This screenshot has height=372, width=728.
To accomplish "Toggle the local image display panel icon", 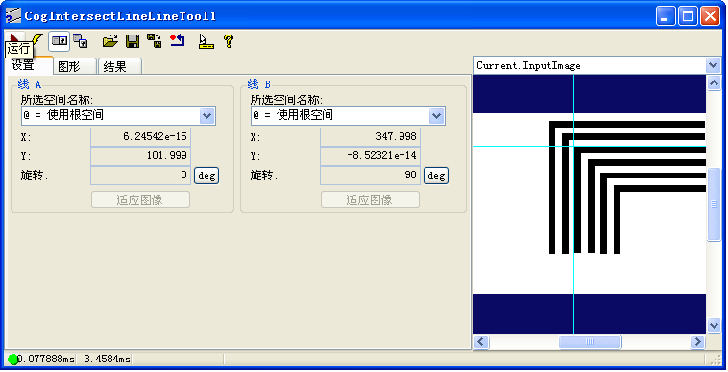I will point(59,41).
